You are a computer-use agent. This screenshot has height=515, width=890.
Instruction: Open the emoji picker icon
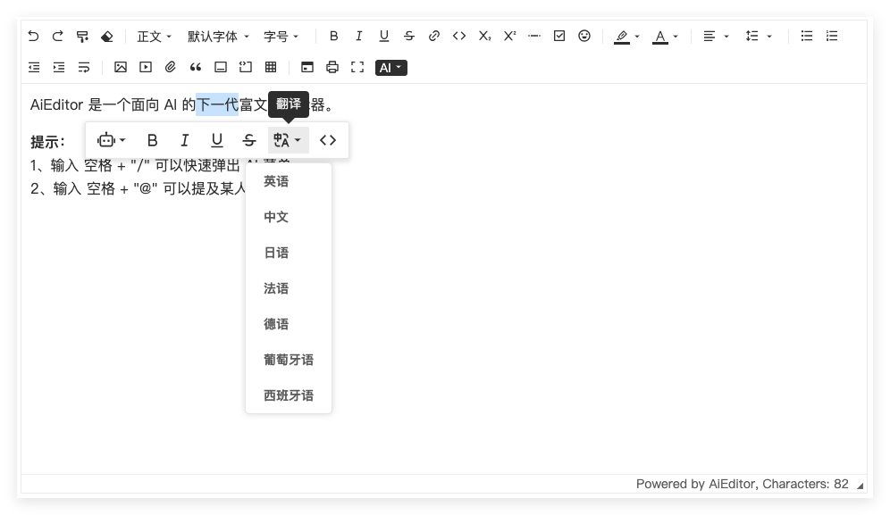[584, 37]
